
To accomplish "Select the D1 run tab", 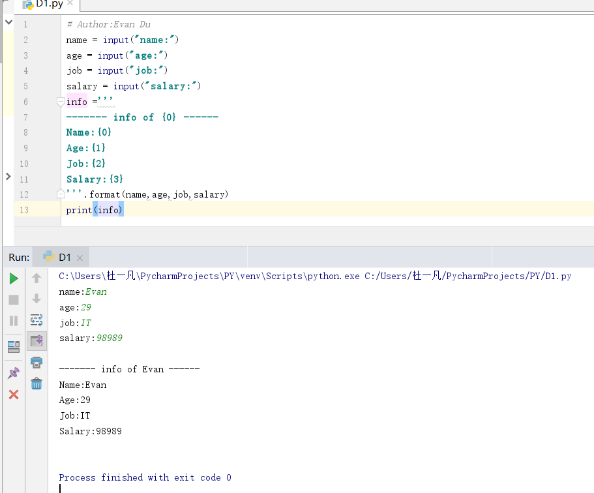I will [64, 258].
